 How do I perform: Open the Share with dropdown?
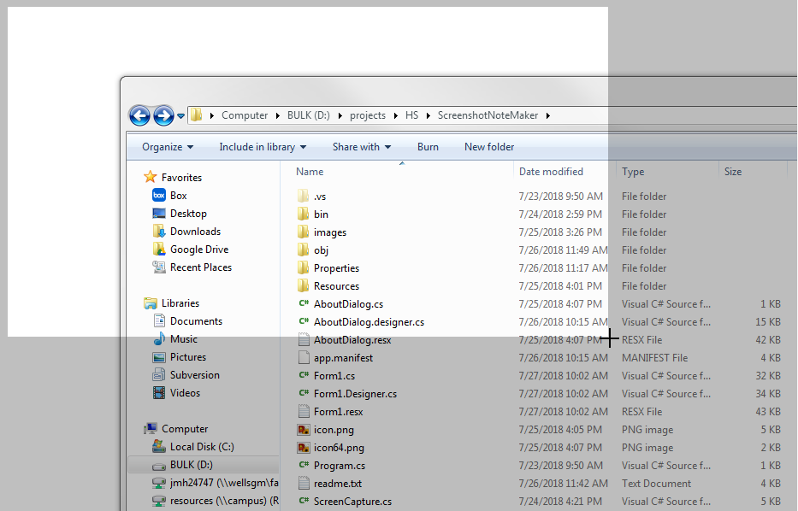pos(361,147)
